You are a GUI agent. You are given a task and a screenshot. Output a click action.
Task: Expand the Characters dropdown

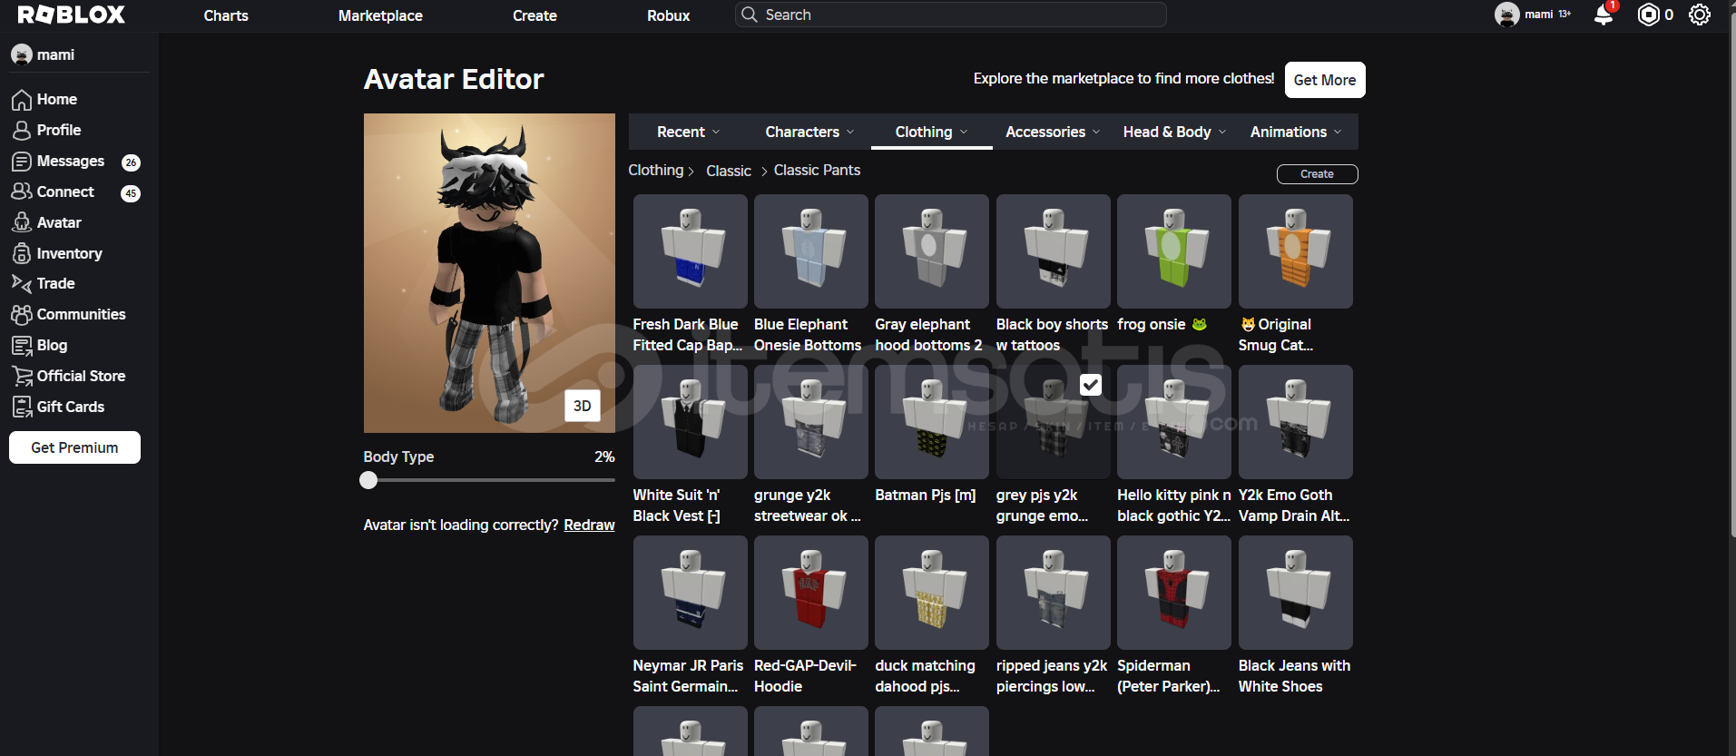(x=809, y=132)
